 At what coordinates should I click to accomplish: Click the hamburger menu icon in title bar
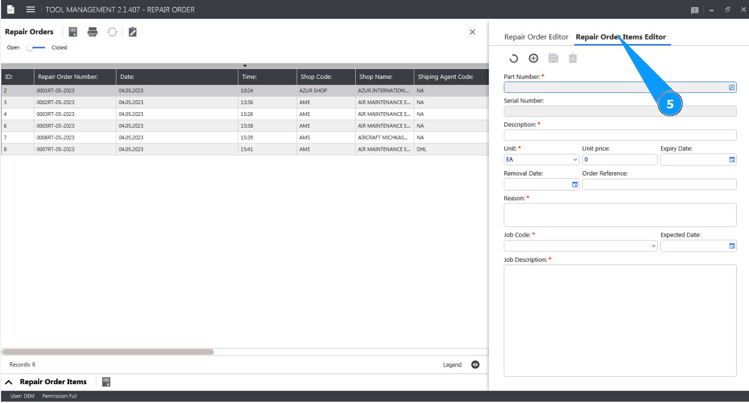(31, 10)
